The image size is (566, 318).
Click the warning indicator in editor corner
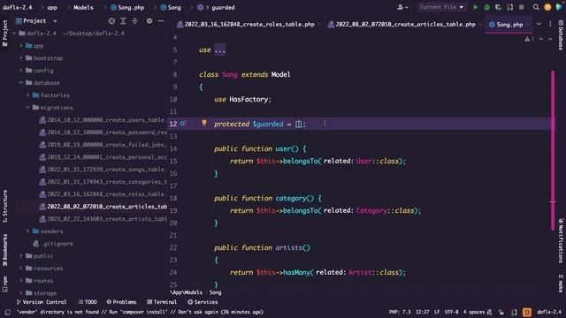coord(529,39)
